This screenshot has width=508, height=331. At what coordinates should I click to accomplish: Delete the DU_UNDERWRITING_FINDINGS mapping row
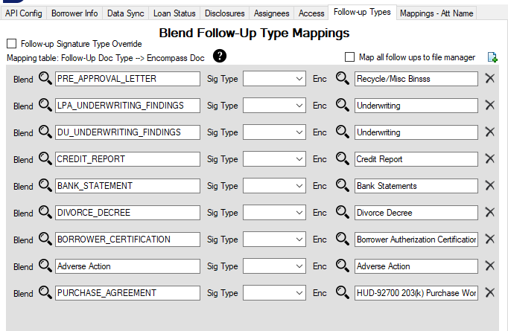(x=490, y=132)
